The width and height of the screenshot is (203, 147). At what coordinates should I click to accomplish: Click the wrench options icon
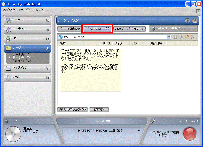153,121
